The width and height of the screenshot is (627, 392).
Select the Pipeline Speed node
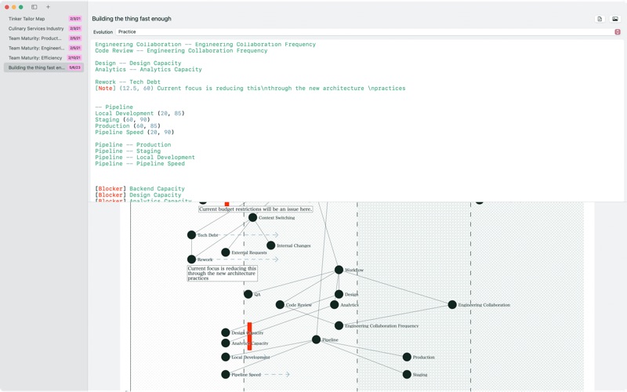[x=226, y=375]
